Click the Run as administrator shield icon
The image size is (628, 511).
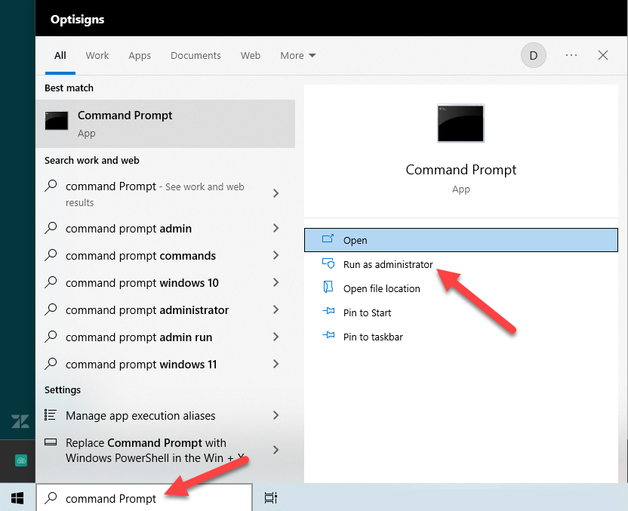tap(328, 263)
